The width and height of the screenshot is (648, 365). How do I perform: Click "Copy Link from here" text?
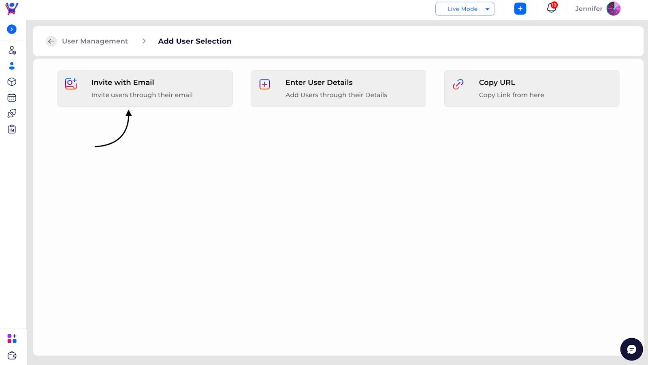tap(511, 95)
